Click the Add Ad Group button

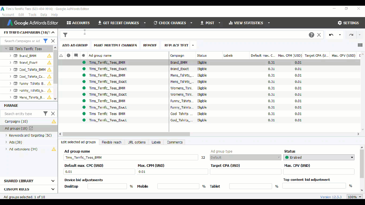pos(75,45)
